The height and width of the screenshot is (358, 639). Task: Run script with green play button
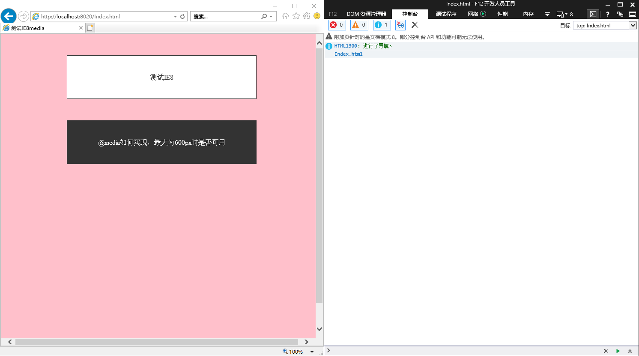[618, 351]
